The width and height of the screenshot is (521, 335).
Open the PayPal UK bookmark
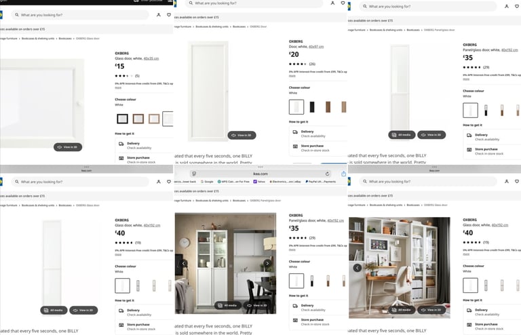click(320, 182)
